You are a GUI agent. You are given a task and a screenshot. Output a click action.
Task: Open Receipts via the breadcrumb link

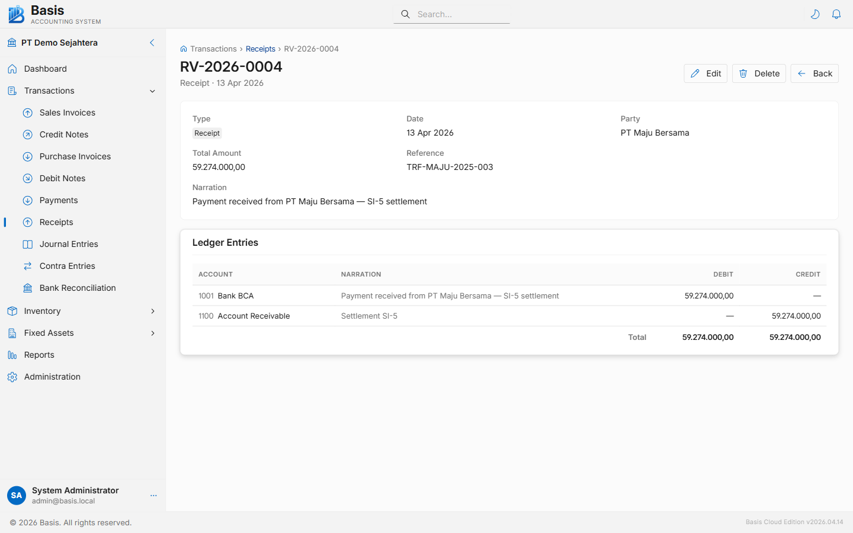261,49
